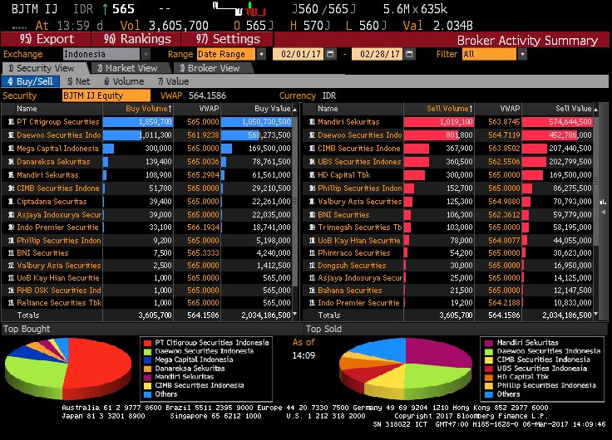Image resolution: width=612 pixels, height=440 pixels.
Task: Click the 96) Rankings button
Action: tap(136, 39)
